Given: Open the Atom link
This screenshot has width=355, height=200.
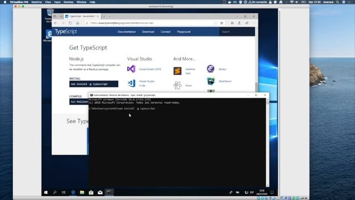Looking at the screenshot, I should tap(189, 86).
